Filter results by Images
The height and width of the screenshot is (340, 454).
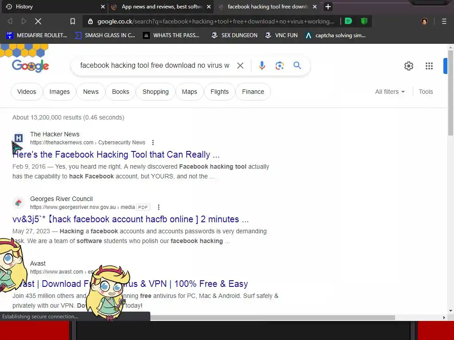coord(59,92)
